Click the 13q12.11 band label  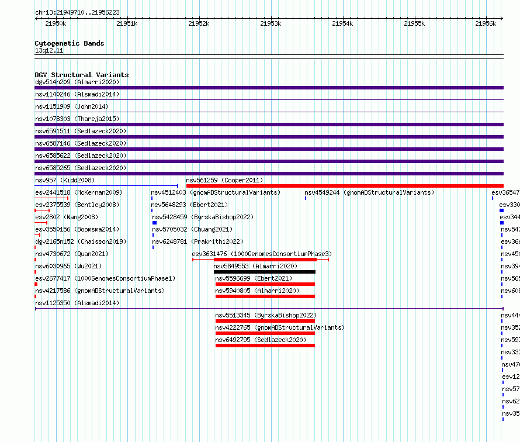(49, 50)
